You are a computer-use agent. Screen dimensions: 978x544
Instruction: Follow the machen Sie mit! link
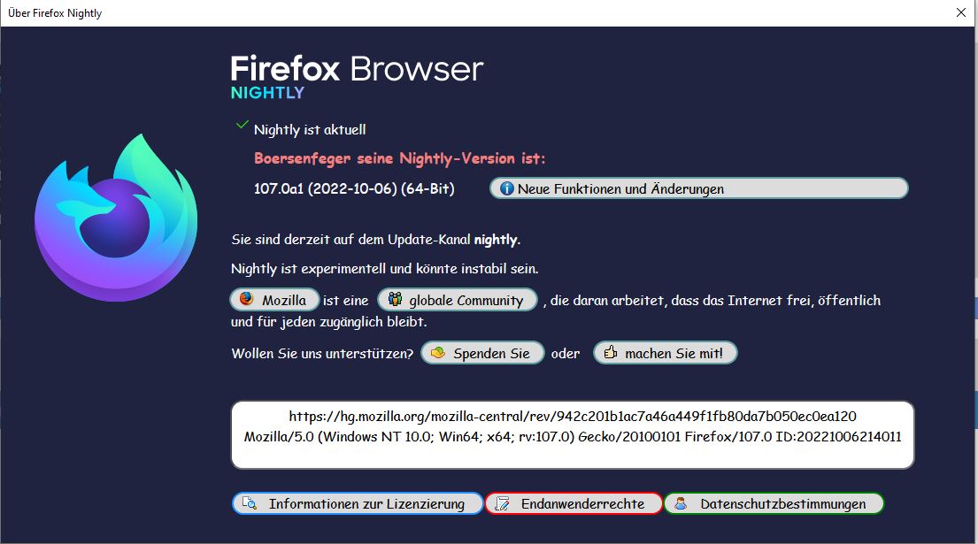[665, 353]
